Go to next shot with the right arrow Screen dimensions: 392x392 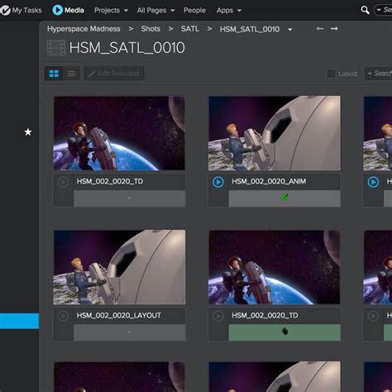click(334, 29)
